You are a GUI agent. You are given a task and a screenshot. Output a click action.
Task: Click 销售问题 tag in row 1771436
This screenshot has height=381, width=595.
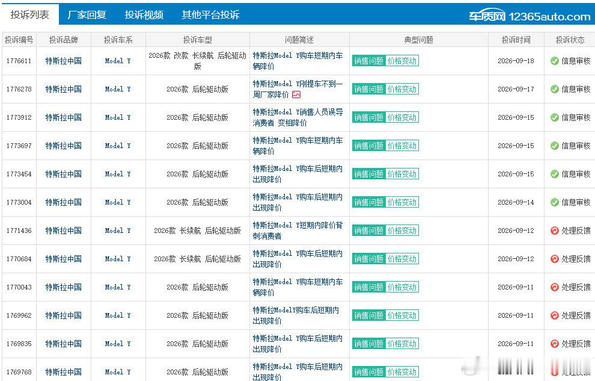click(369, 231)
